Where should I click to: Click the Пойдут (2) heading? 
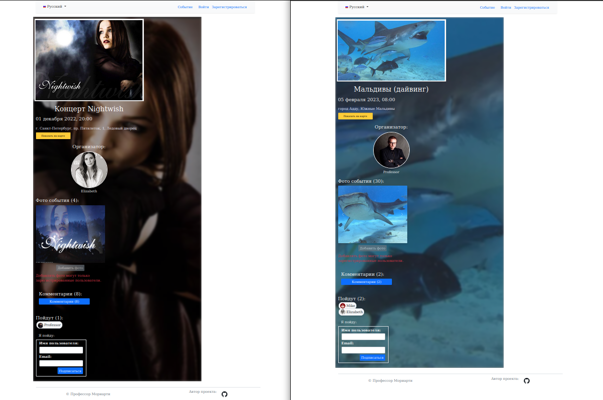352,299
